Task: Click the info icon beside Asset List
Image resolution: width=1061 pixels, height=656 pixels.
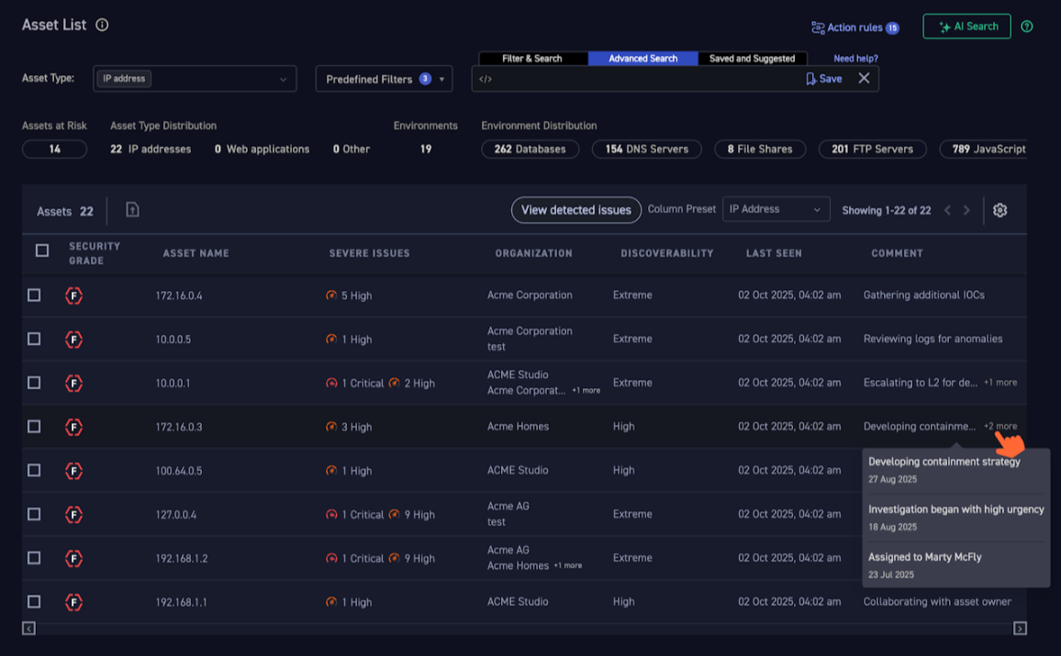Action: pos(102,25)
